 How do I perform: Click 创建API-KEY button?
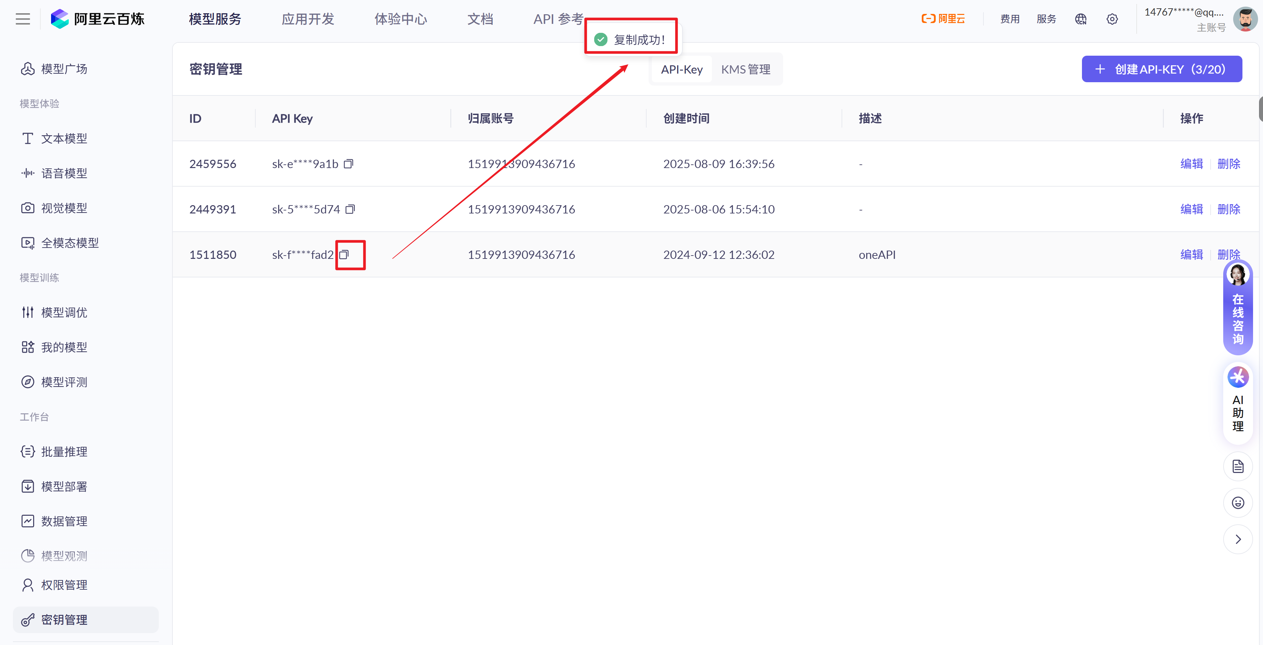(1162, 69)
